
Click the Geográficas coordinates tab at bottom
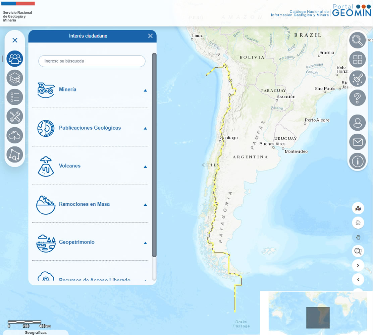point(36,333)
